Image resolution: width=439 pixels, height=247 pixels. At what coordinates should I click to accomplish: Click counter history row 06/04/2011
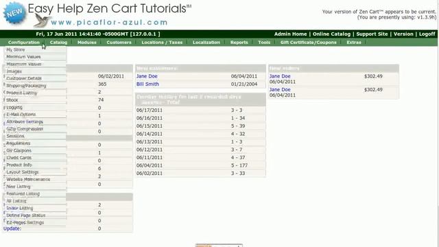(200, 165)
